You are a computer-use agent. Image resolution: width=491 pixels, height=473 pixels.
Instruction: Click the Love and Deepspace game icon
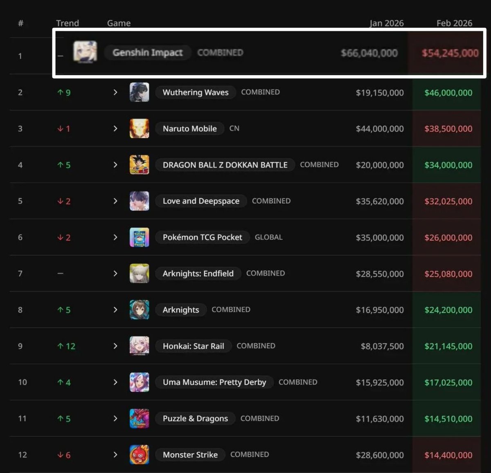(x=140, y=201)
